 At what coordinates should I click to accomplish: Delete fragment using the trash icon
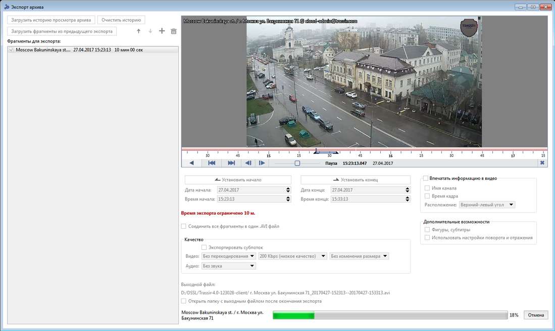[x=174, y=31]
